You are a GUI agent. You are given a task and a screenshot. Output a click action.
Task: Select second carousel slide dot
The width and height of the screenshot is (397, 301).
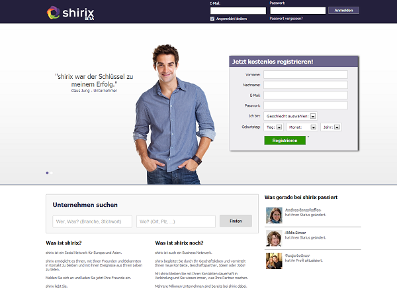tap(52, 173)
